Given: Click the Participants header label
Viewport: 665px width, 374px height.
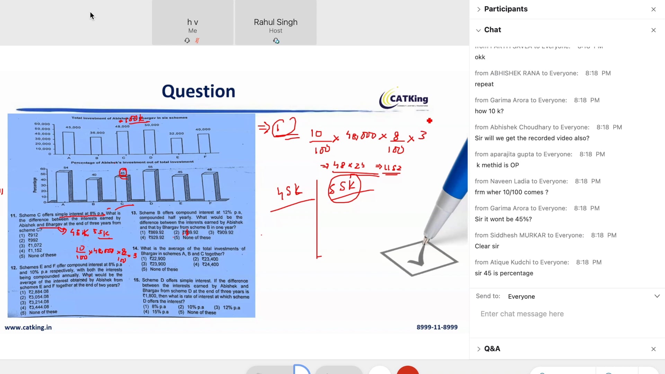Looking at the screenshot, I should pyautogui.click(x=506, y=9).
